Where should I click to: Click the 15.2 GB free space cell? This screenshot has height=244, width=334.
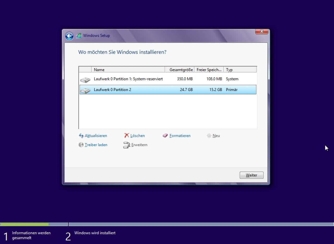(216, 90)
